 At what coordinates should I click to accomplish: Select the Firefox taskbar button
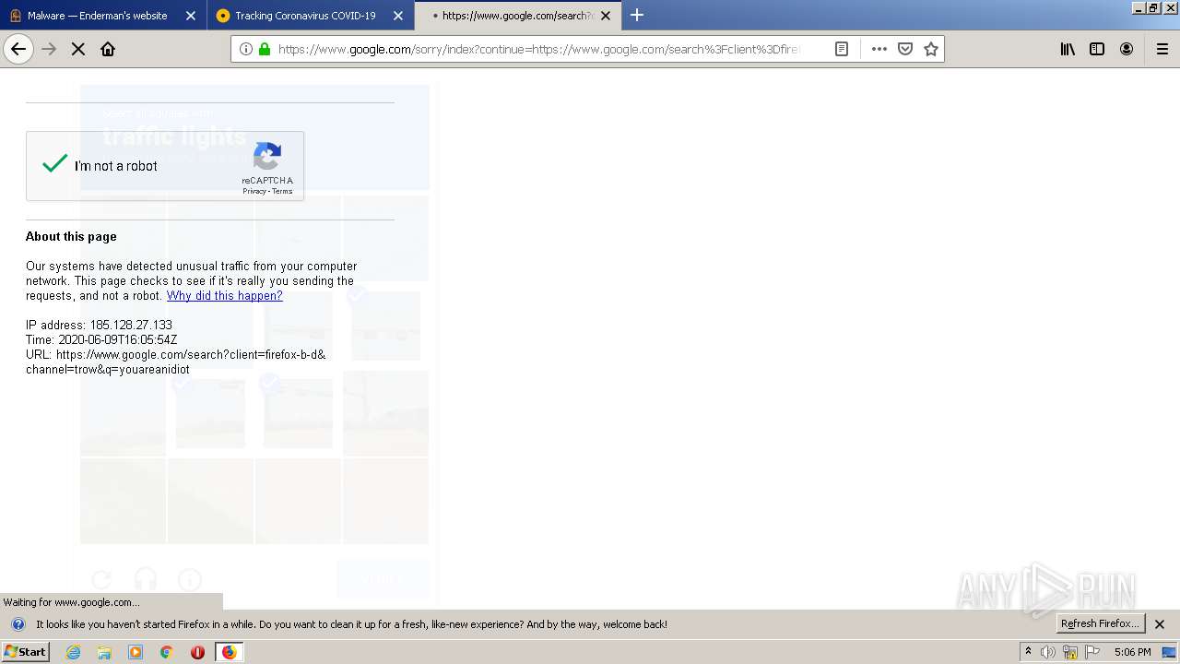229,652
